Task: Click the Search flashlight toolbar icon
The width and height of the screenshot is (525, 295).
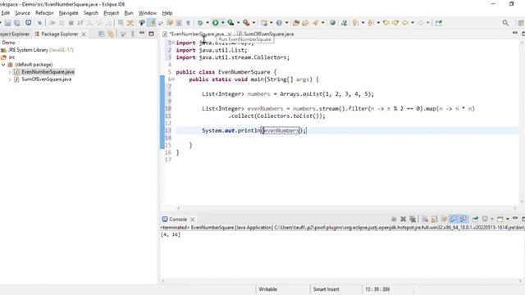Action: [316, 23]
